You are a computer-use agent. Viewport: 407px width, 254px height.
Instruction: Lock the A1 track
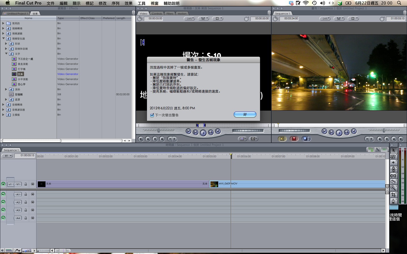click(x=25, y=194)
